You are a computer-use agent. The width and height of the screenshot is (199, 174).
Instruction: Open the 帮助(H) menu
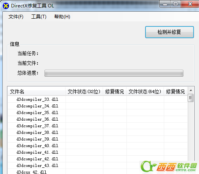click(x=62, y=17)
